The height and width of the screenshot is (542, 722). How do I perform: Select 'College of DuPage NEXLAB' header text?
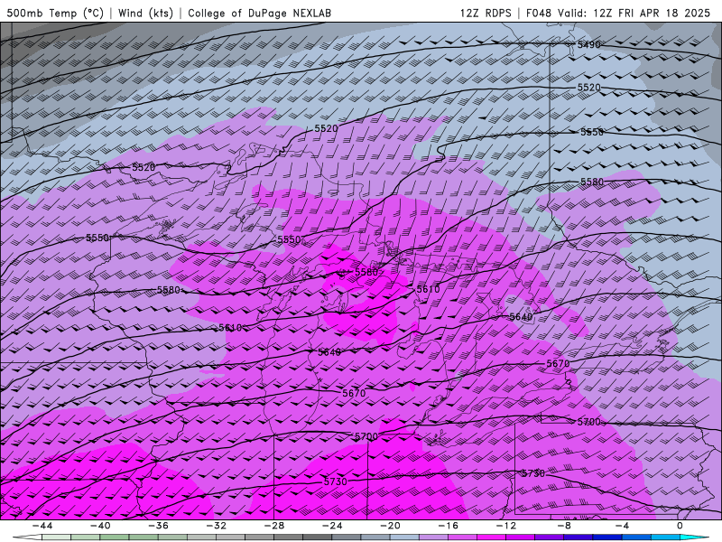click(x=259, y=13)
